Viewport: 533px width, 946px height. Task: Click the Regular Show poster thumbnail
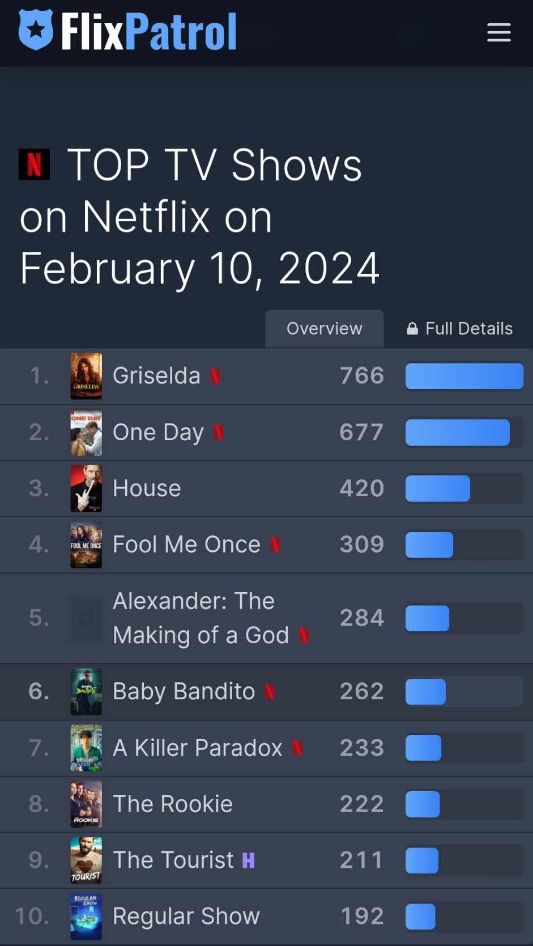point(86,916)
